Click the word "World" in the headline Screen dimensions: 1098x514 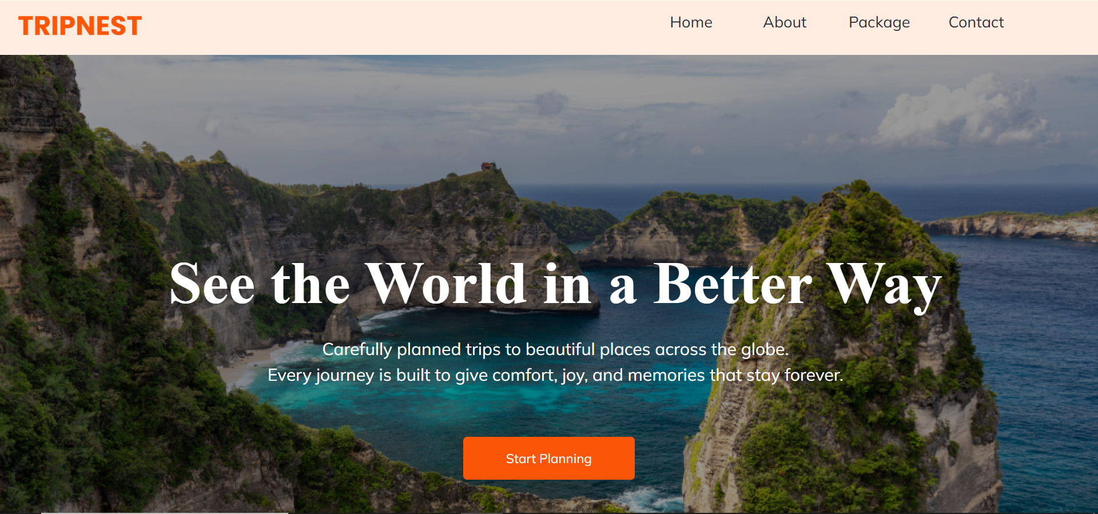click(x=445, y=284)
